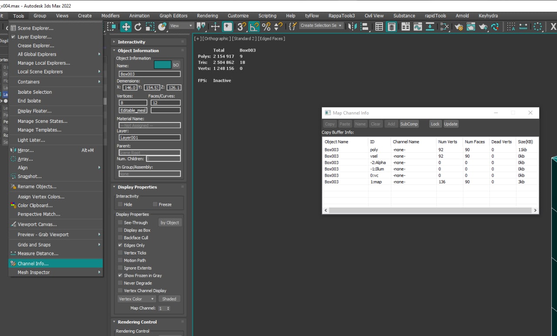Viewport: 557px width, 336px height.
Task: Toggle the ribbon display icon
Action: tap(406, 26)
